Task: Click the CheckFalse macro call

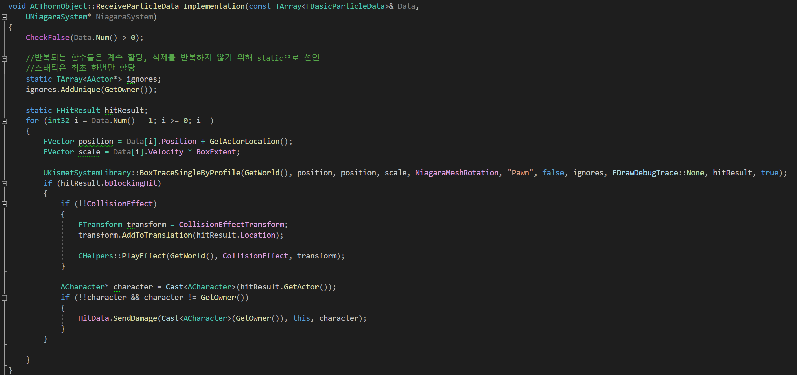Action: point(47,38)
